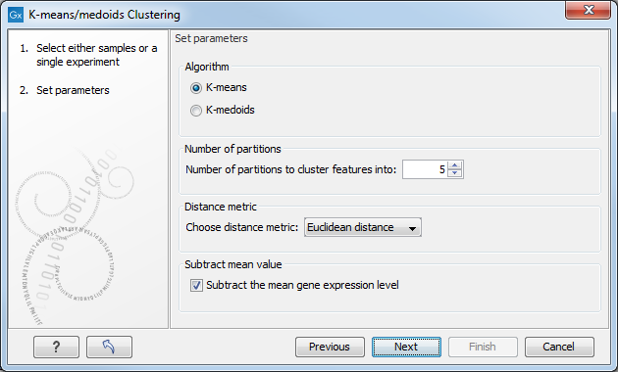This screenshot has width=618, height=372.
Task: Increase number of partitions with up arrow
Action: [x=455, y=165]
